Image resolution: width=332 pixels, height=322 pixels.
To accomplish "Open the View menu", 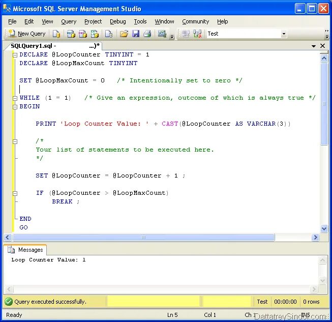I will point(47,21).
